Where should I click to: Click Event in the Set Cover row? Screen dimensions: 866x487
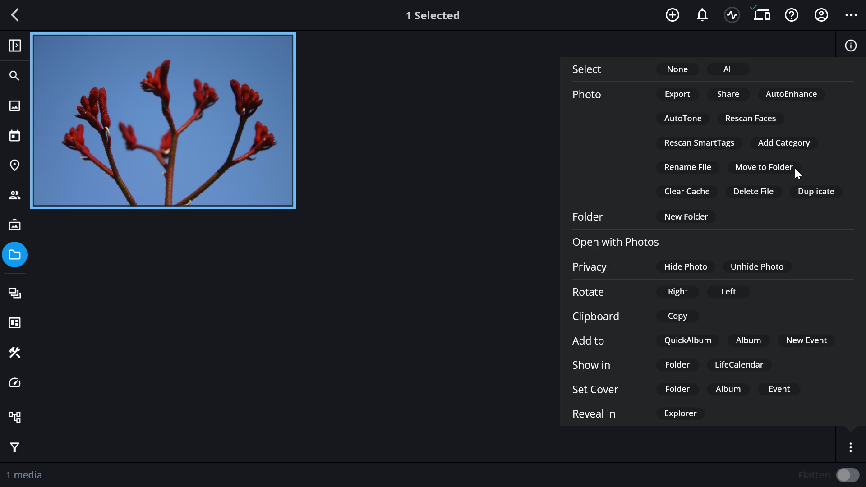779,389
